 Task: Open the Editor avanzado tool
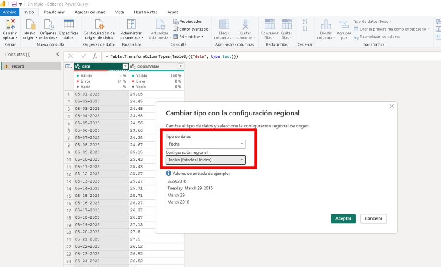(190, 29)
